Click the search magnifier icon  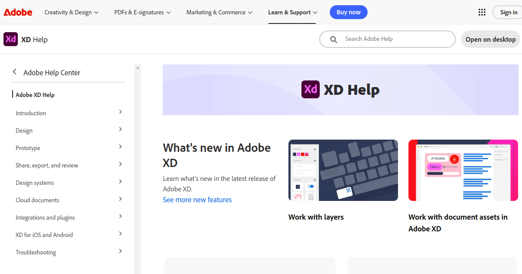(334, 39)
